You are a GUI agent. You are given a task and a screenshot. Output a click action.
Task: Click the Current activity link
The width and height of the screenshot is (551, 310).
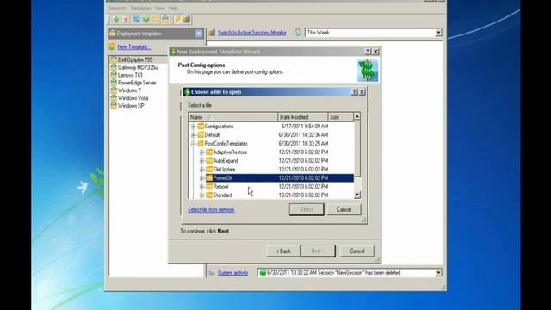tap(233, 273)
